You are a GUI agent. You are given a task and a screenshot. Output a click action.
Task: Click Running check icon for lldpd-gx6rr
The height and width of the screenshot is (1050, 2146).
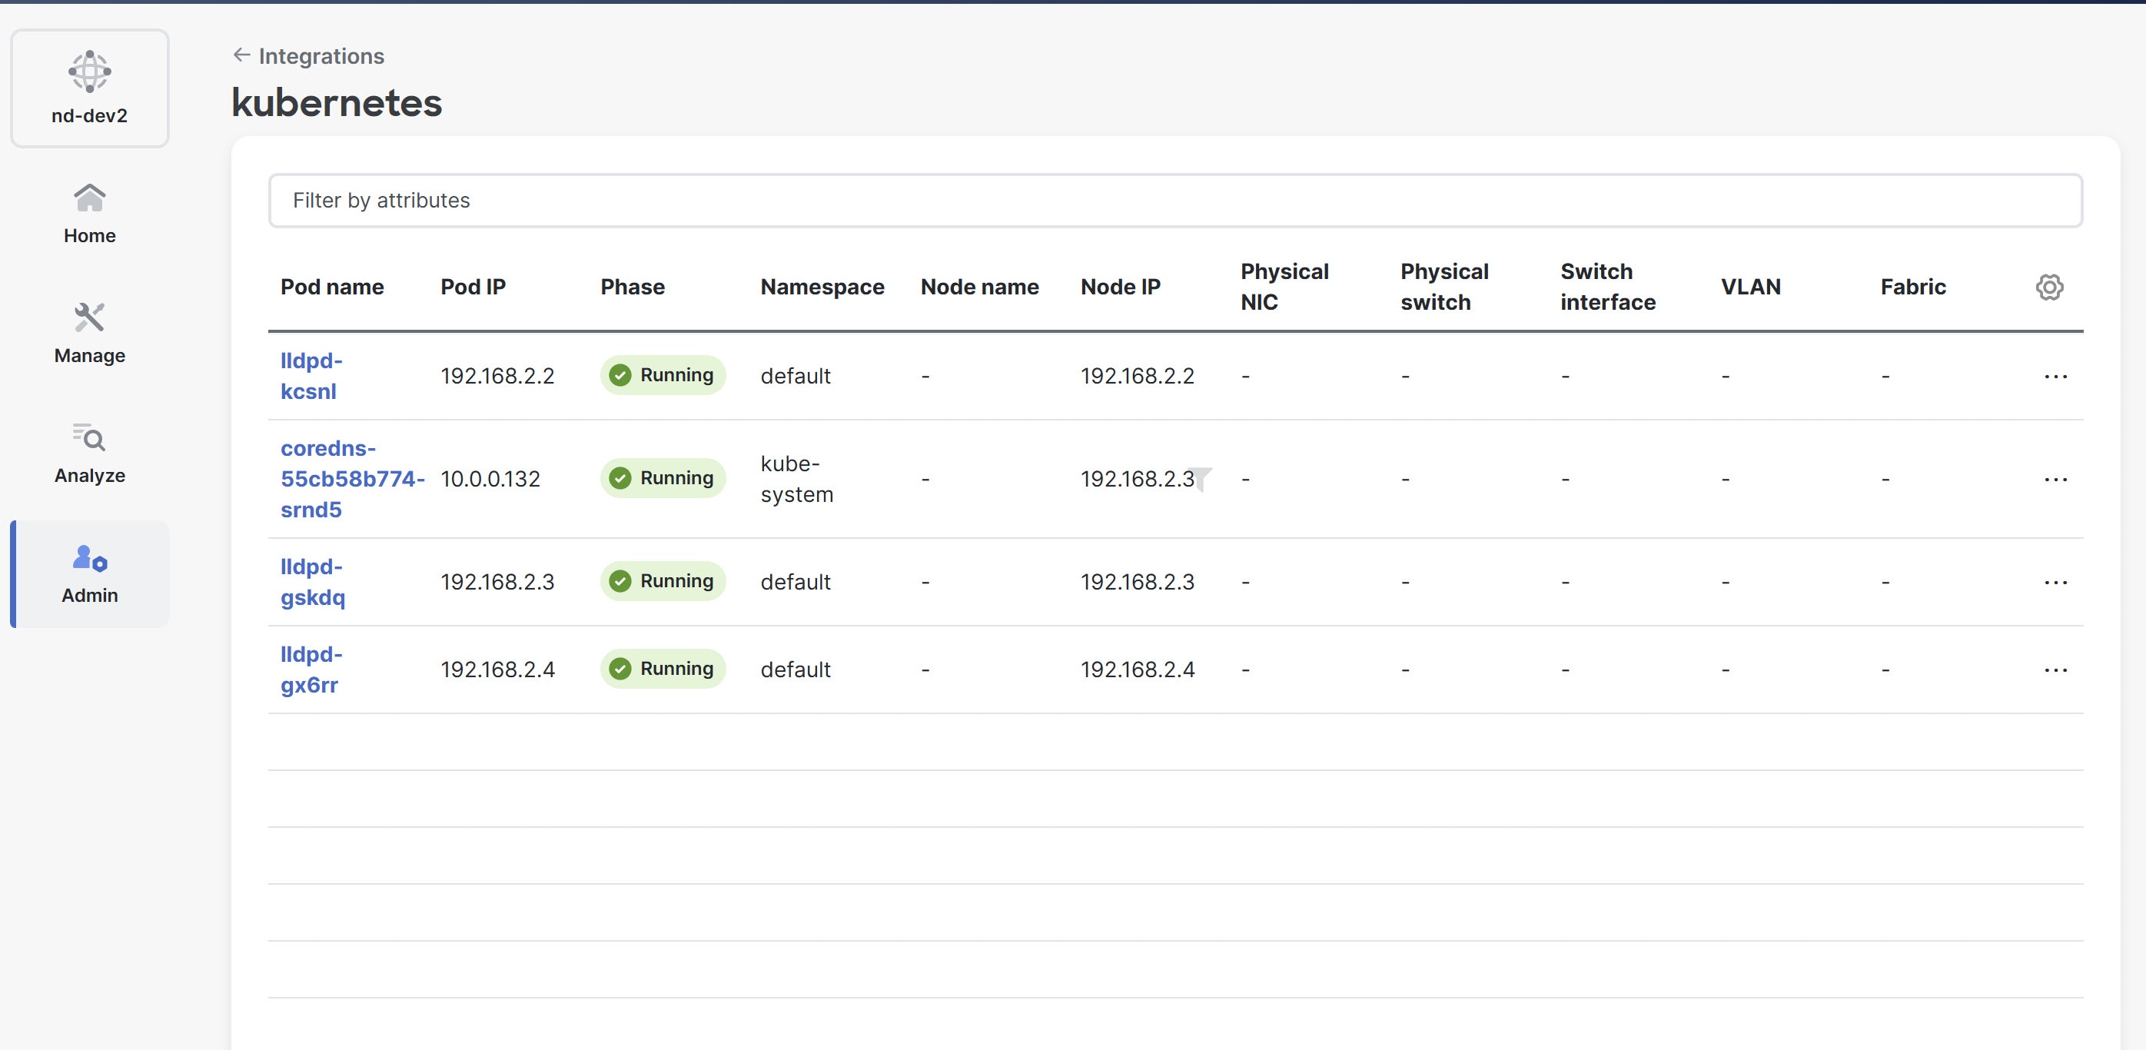(x=620, y=668)
